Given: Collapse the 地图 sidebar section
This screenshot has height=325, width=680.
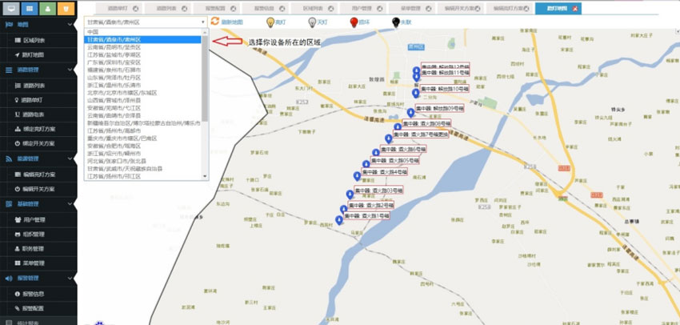Looking at the screenshot, I should pyautogui.click(x=70, y=25).
